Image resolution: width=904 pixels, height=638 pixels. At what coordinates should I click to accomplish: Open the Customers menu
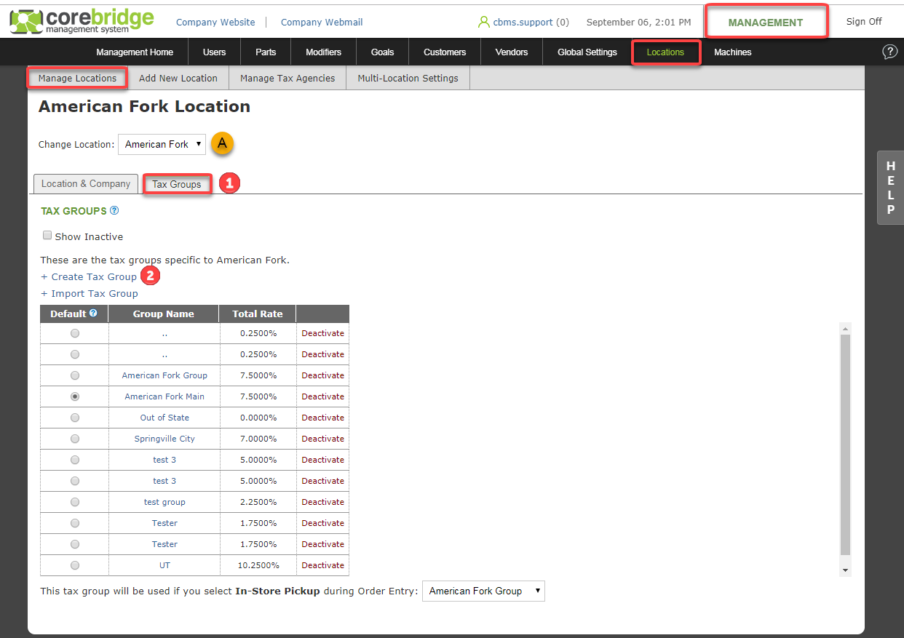[x=445, y=52]
